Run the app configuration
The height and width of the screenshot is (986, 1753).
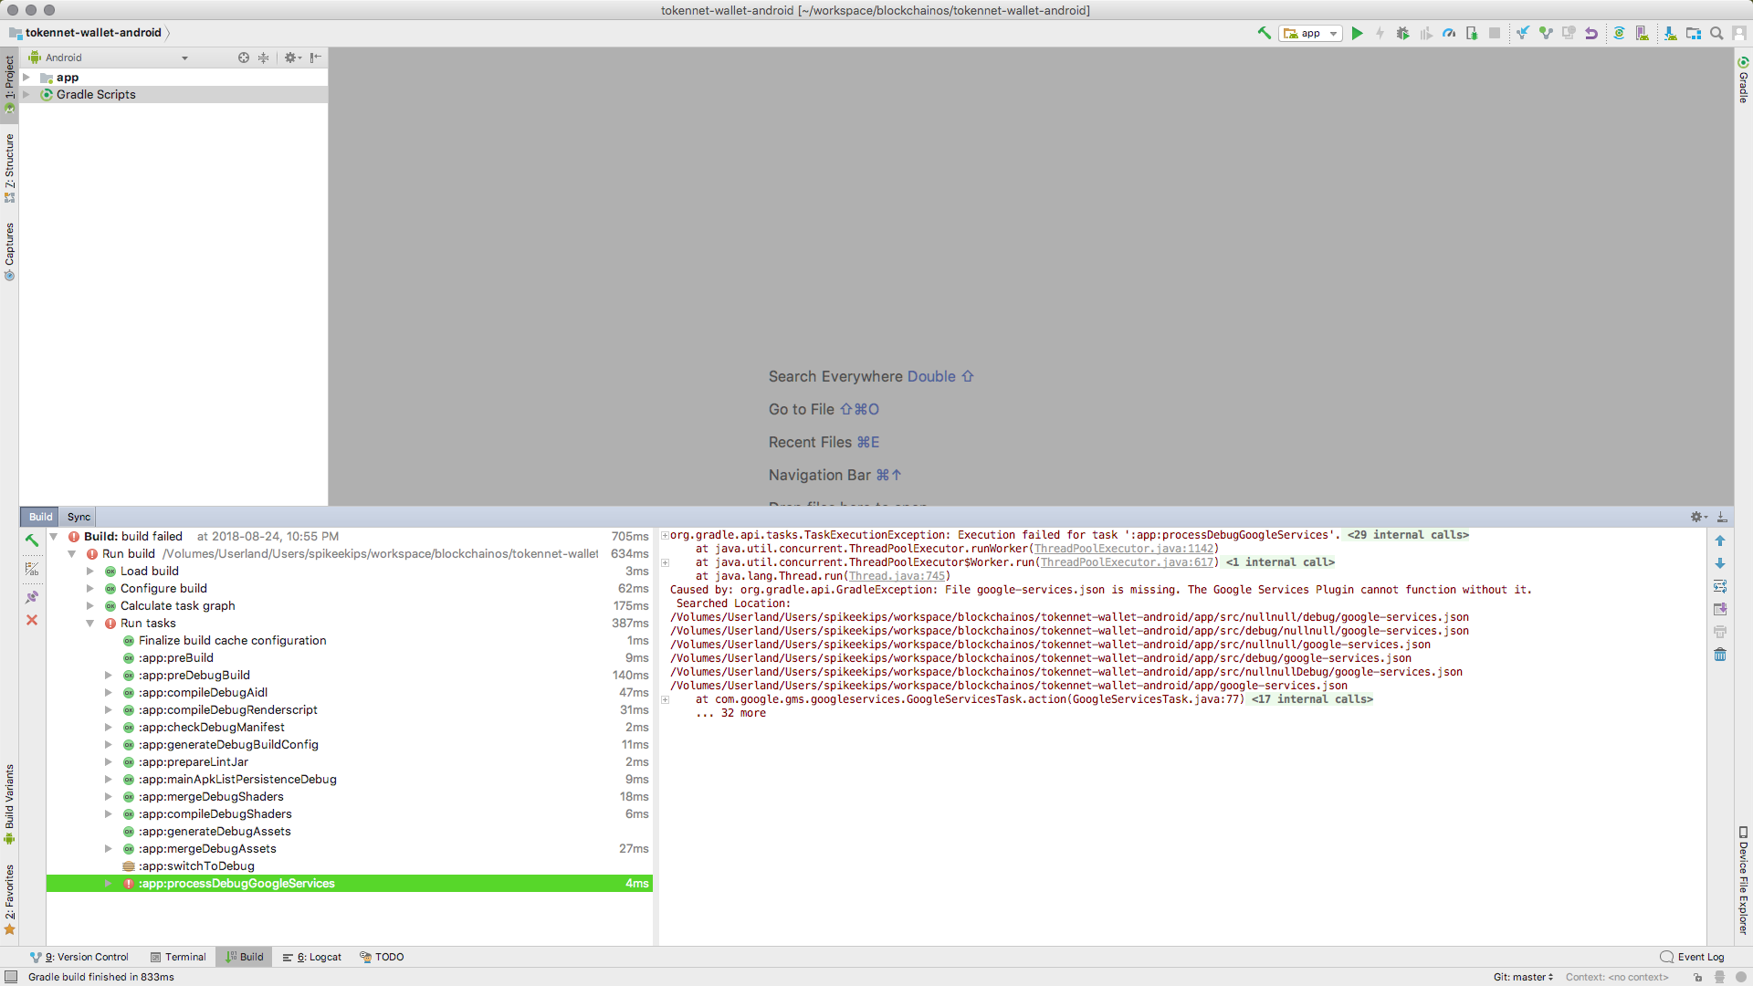[1358, 33]
